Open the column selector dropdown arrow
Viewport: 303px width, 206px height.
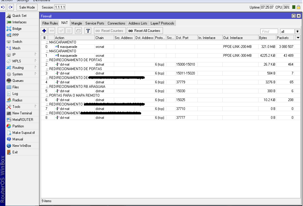pyautogui.click(x=298, y=38)
